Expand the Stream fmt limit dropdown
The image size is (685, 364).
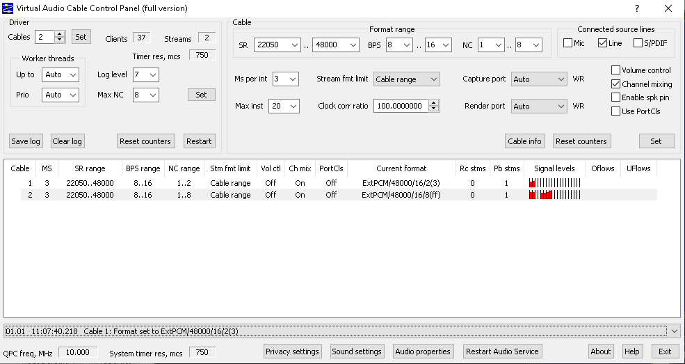(406, 79)
